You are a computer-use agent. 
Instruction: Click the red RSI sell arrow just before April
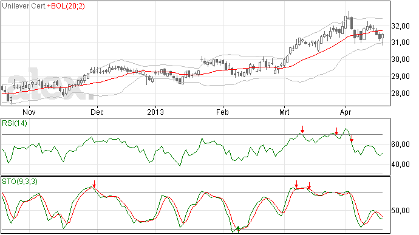pyautogui.click(x=336, y=131)
